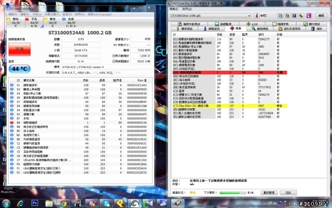332x208 pixels.
Task: Click the Serial ATA interface field
Action: 81,50
